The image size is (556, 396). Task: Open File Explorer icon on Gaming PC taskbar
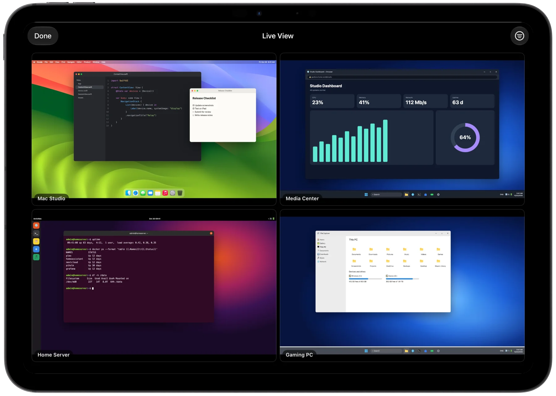(x=406, y=351)
